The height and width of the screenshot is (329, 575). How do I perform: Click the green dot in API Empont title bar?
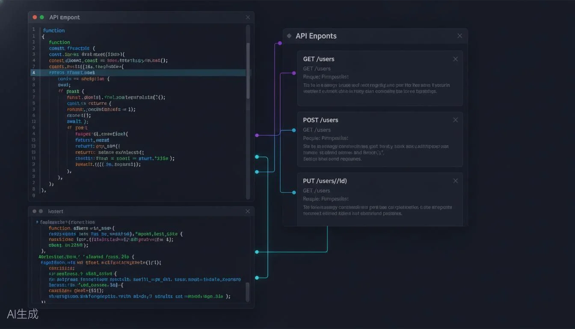41,17
